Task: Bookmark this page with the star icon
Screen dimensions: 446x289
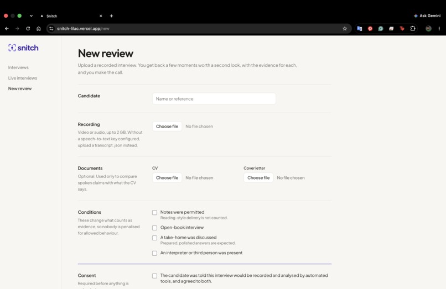Action: tap(345, 28)
